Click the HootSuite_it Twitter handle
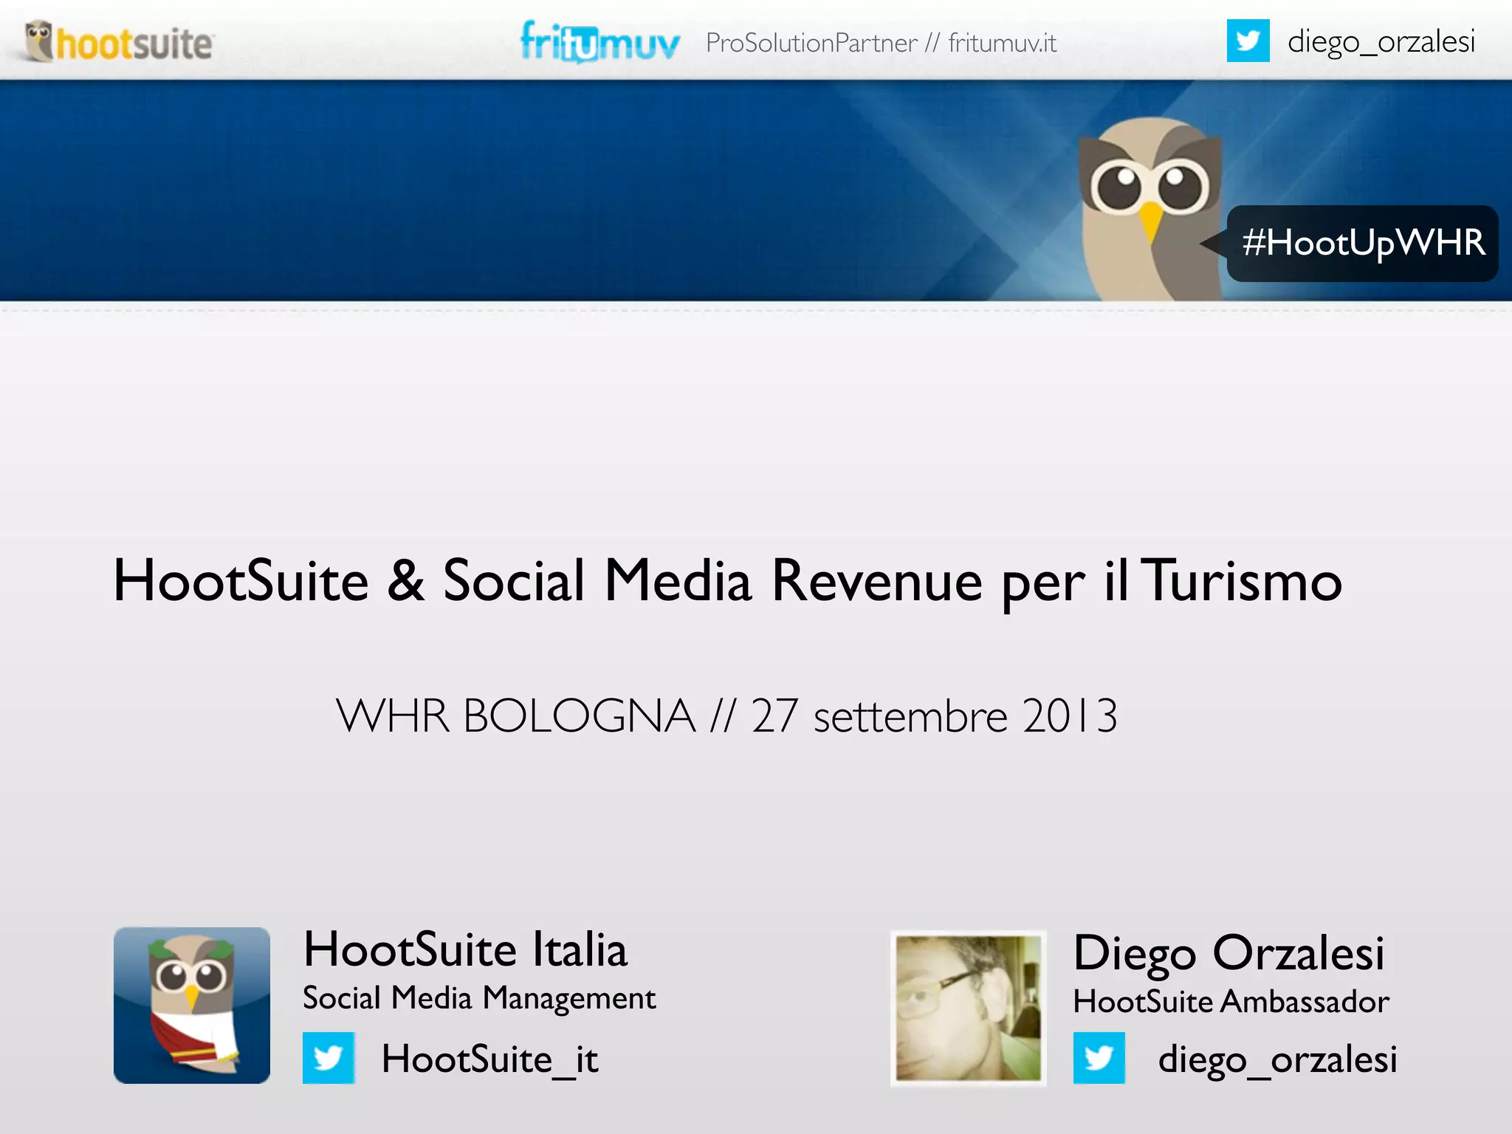This screenshot has width=1512, height=1134. (489, 1059)
